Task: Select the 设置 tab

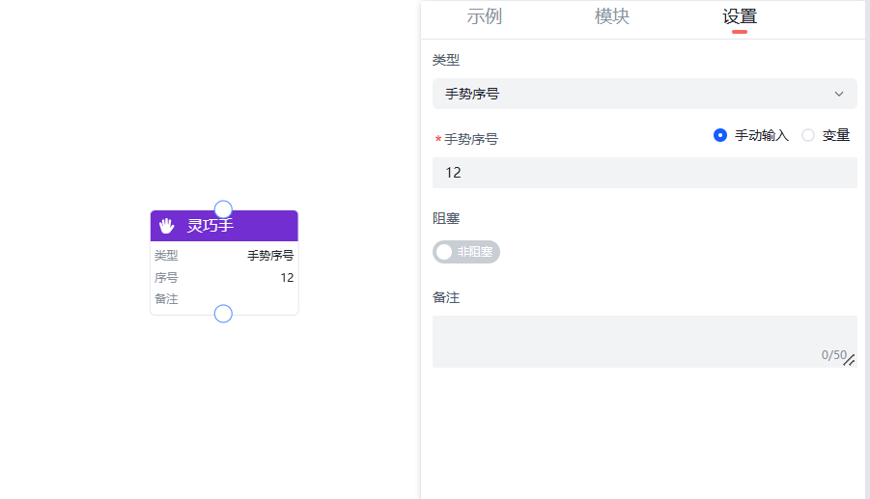Action: [740, 16]
